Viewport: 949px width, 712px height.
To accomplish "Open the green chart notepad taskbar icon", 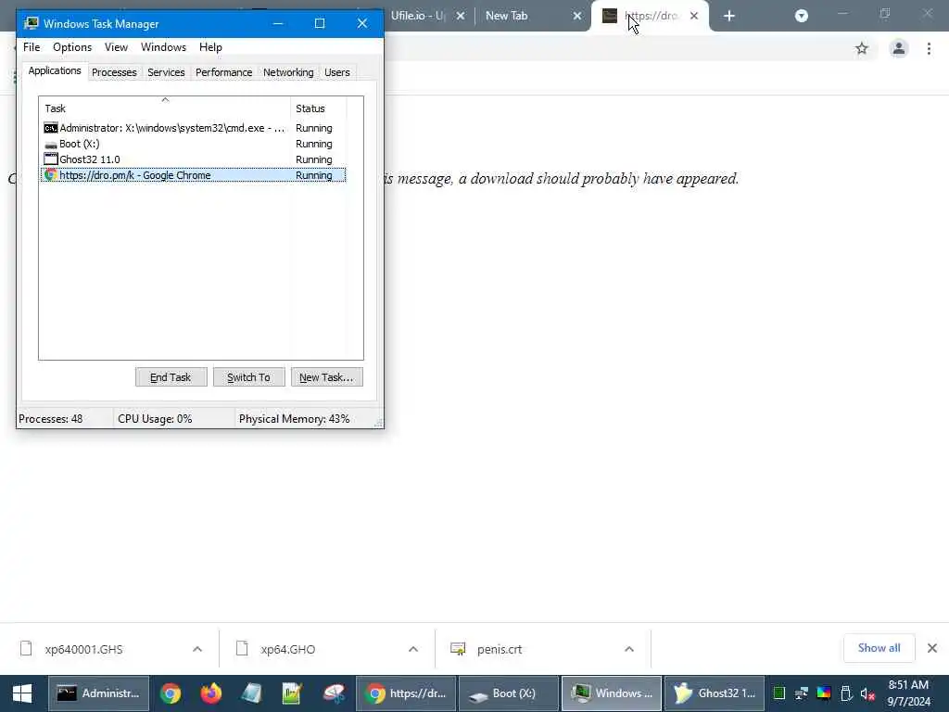I will pyautogui.click(x=292, y=693).
